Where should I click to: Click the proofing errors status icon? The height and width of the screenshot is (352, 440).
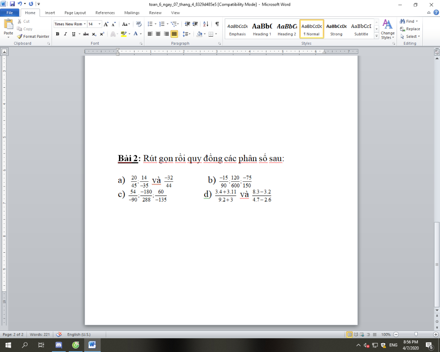[59, 334]
